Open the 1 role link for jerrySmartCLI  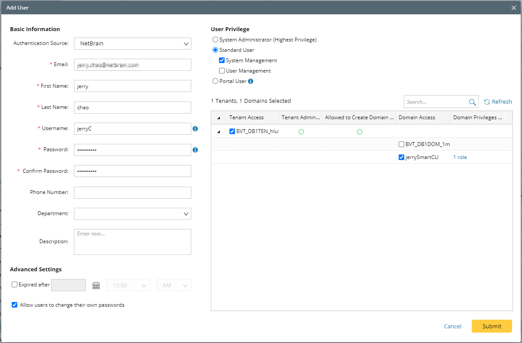click(460, 157)
